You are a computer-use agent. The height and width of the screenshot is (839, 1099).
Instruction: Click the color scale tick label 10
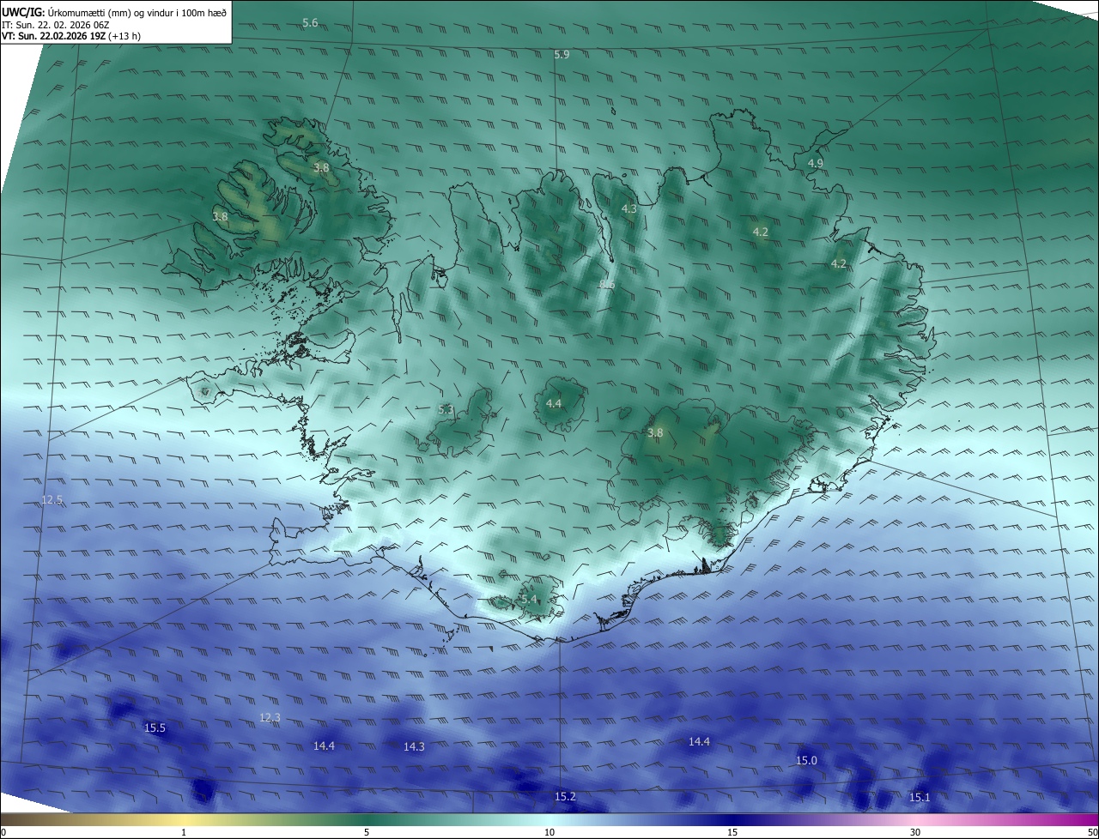(549, 832)
